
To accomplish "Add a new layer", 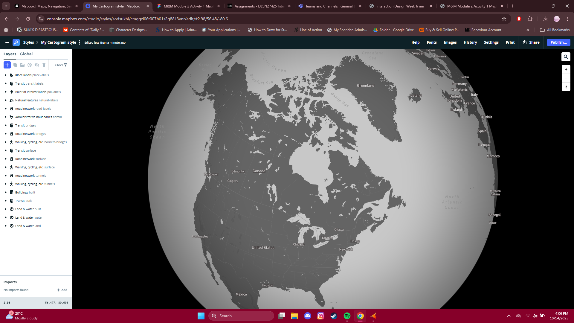I will tap(7, 65).
